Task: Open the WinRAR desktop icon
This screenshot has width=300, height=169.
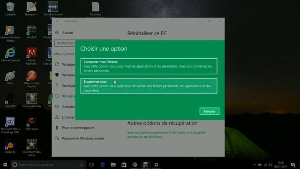Action: (31, 32)
